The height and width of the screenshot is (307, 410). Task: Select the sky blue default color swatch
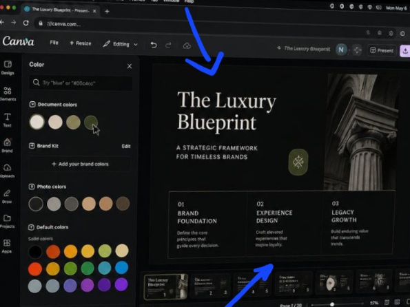coord(121,268)
